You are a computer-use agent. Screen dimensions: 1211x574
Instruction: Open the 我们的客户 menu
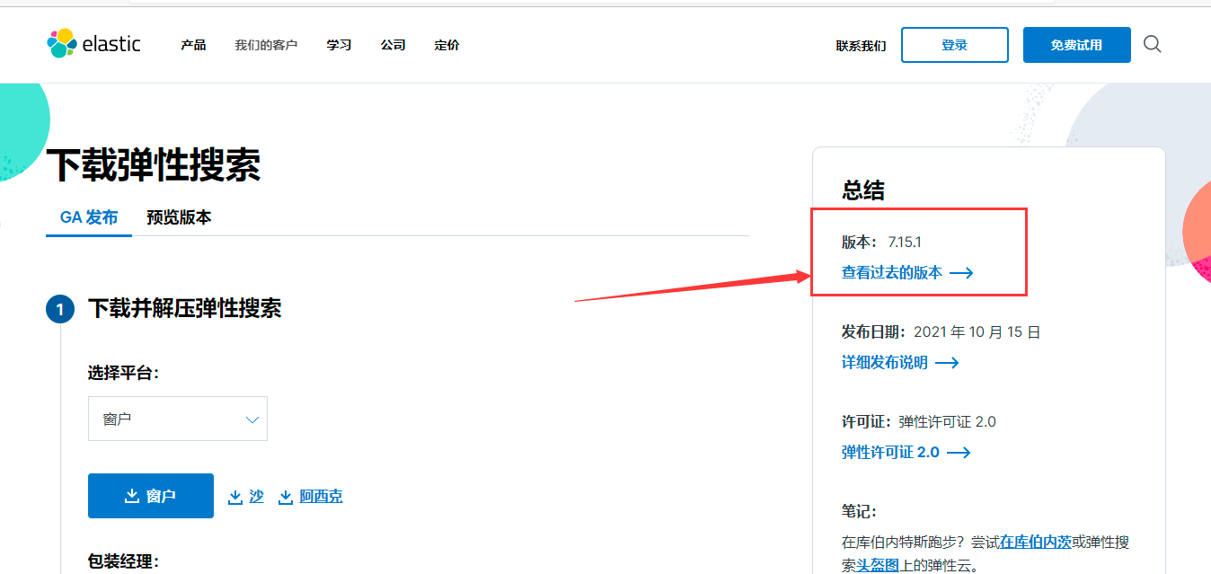(266, 45)
